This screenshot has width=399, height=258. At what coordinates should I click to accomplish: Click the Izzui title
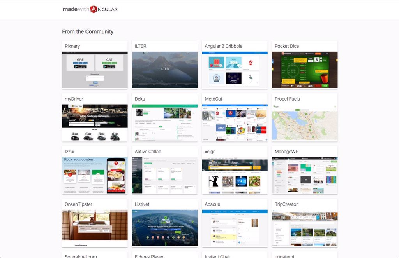(69, 152)
